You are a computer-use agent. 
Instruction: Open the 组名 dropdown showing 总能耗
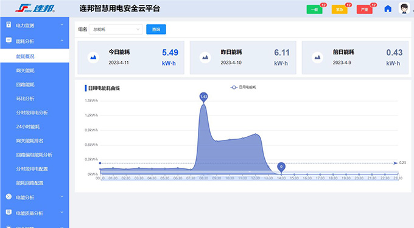(x=116, y=29)
